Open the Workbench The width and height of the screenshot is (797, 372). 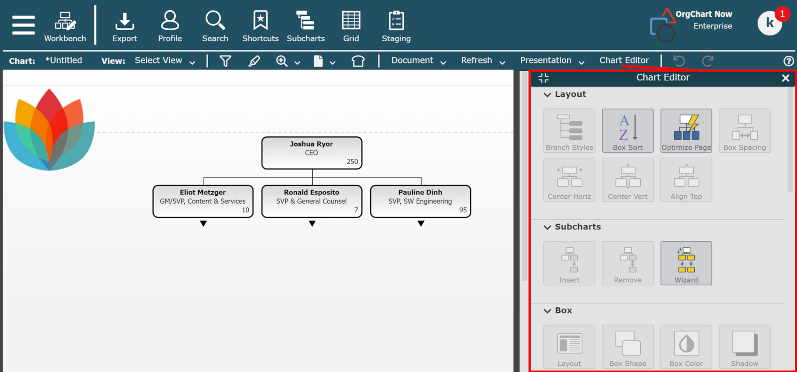click(x=65, y=27)
